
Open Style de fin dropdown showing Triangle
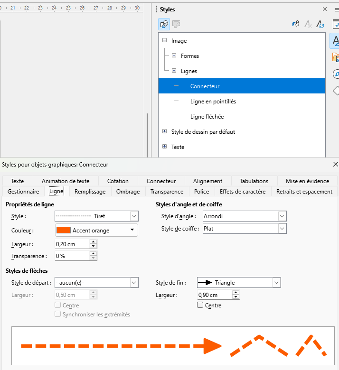[x=239, y=282]
